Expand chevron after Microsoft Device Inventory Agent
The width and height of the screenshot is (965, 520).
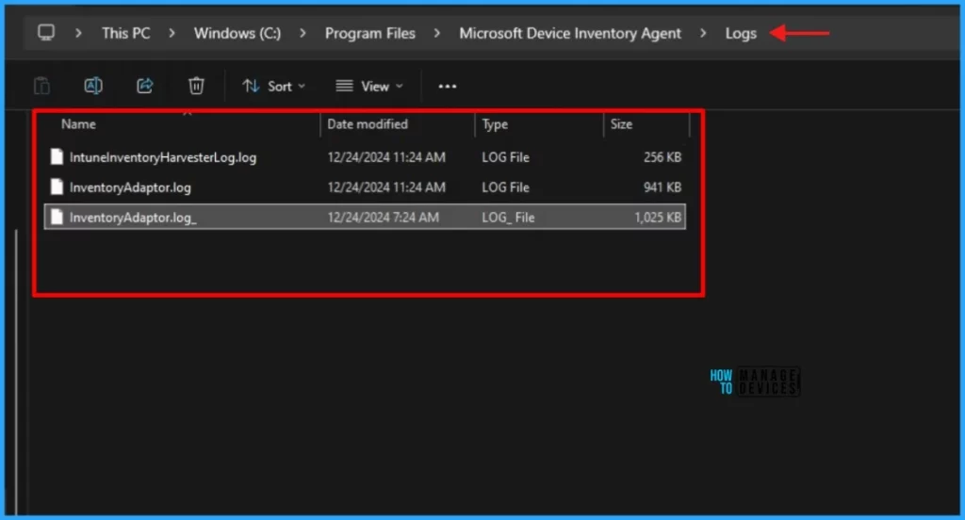click(703, 33)
